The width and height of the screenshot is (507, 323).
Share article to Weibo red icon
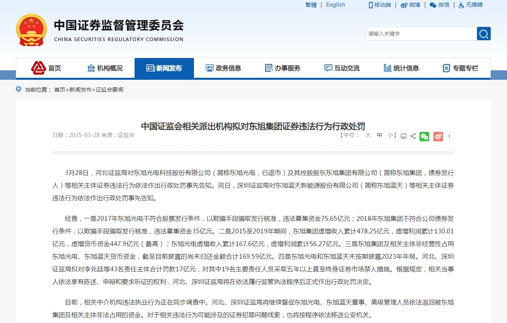[x=438, y=137]
